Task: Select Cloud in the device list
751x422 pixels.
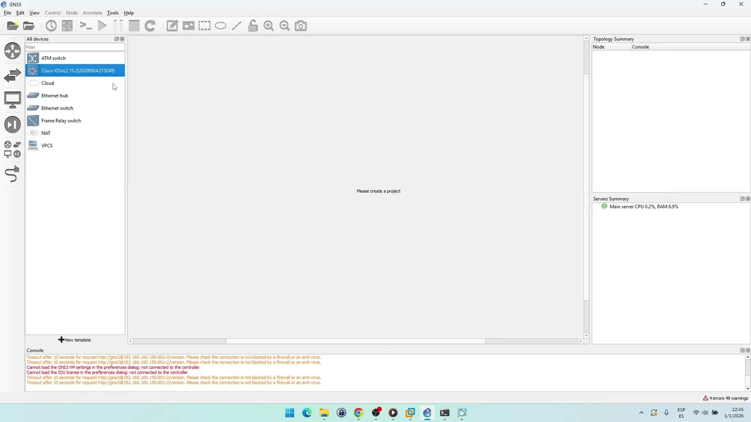Action: [75, 83]
